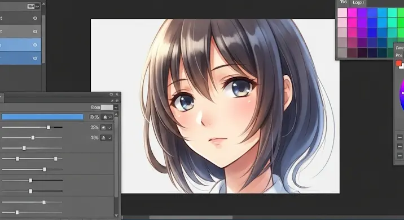Viewport: 404px width, 220px height.
Task: Toggle the eye on the bottom dark-blue layer
Action: click(36, 59)
